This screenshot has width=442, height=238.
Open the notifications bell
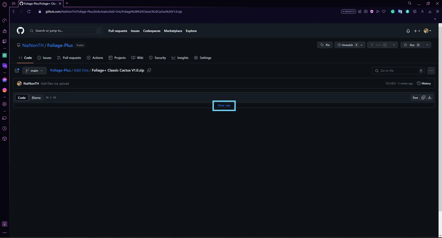click(x=408, y=31)
